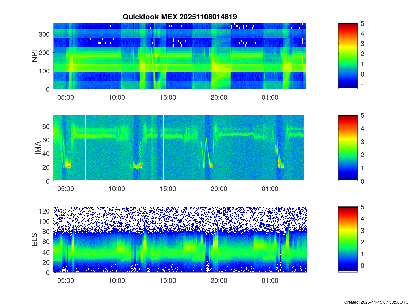The width and height of the screenshot is (409, 306).
Task: Select the NPI y-axis label
Action: point(35,56)
